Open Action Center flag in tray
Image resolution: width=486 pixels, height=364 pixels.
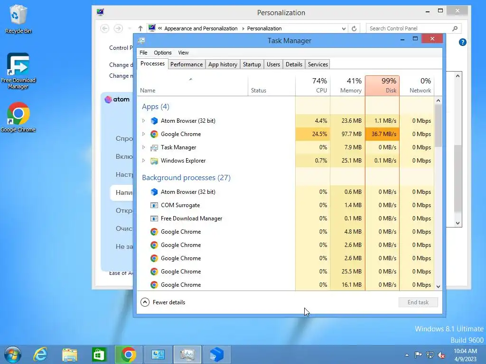pyautogui.click(x=418, y=355)
